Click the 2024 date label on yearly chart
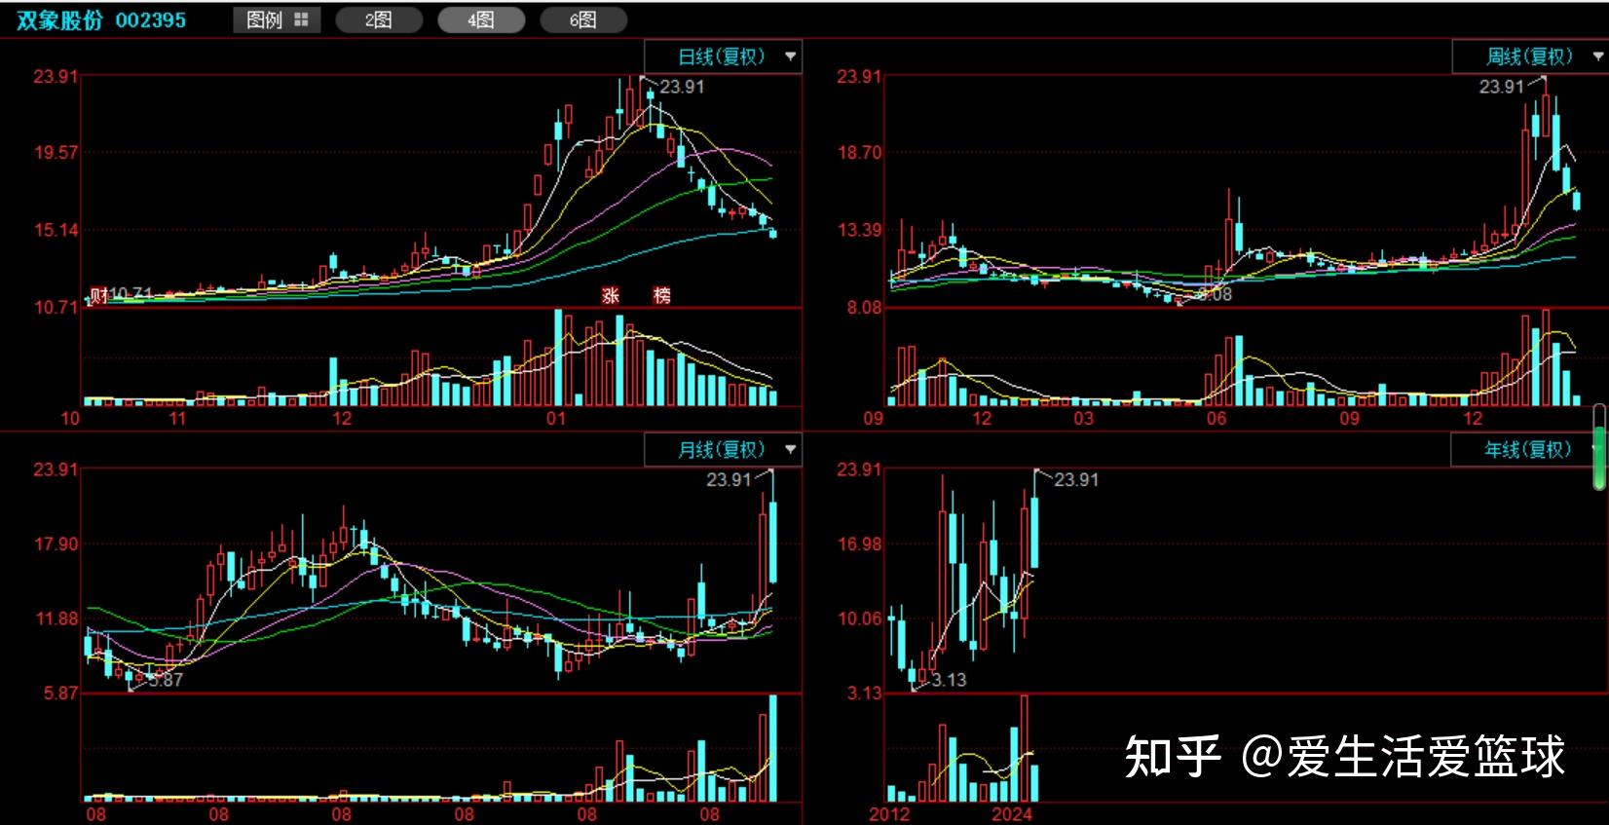1609x825 pixels. (x=1011, y=814)
